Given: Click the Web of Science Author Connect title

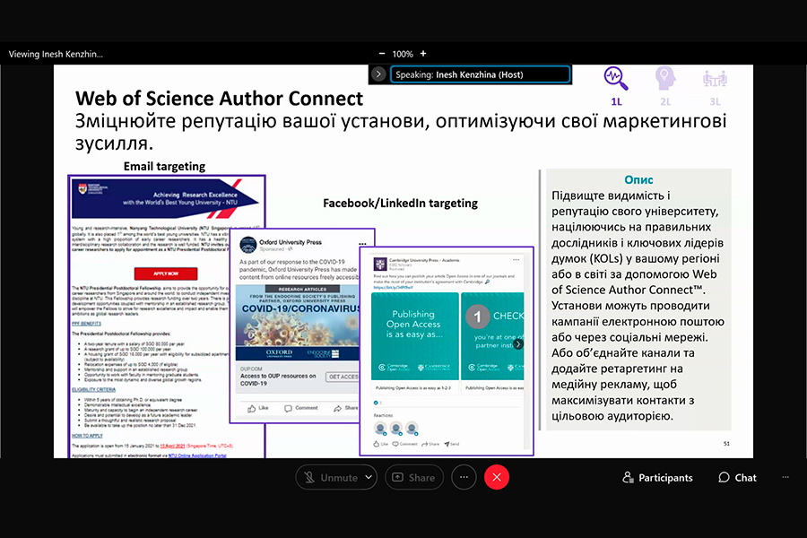Looking at the screenshot, I should point(220,99).
